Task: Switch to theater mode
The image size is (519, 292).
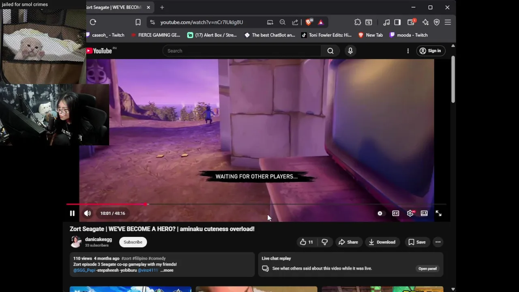Action: [x=424, y=213]
